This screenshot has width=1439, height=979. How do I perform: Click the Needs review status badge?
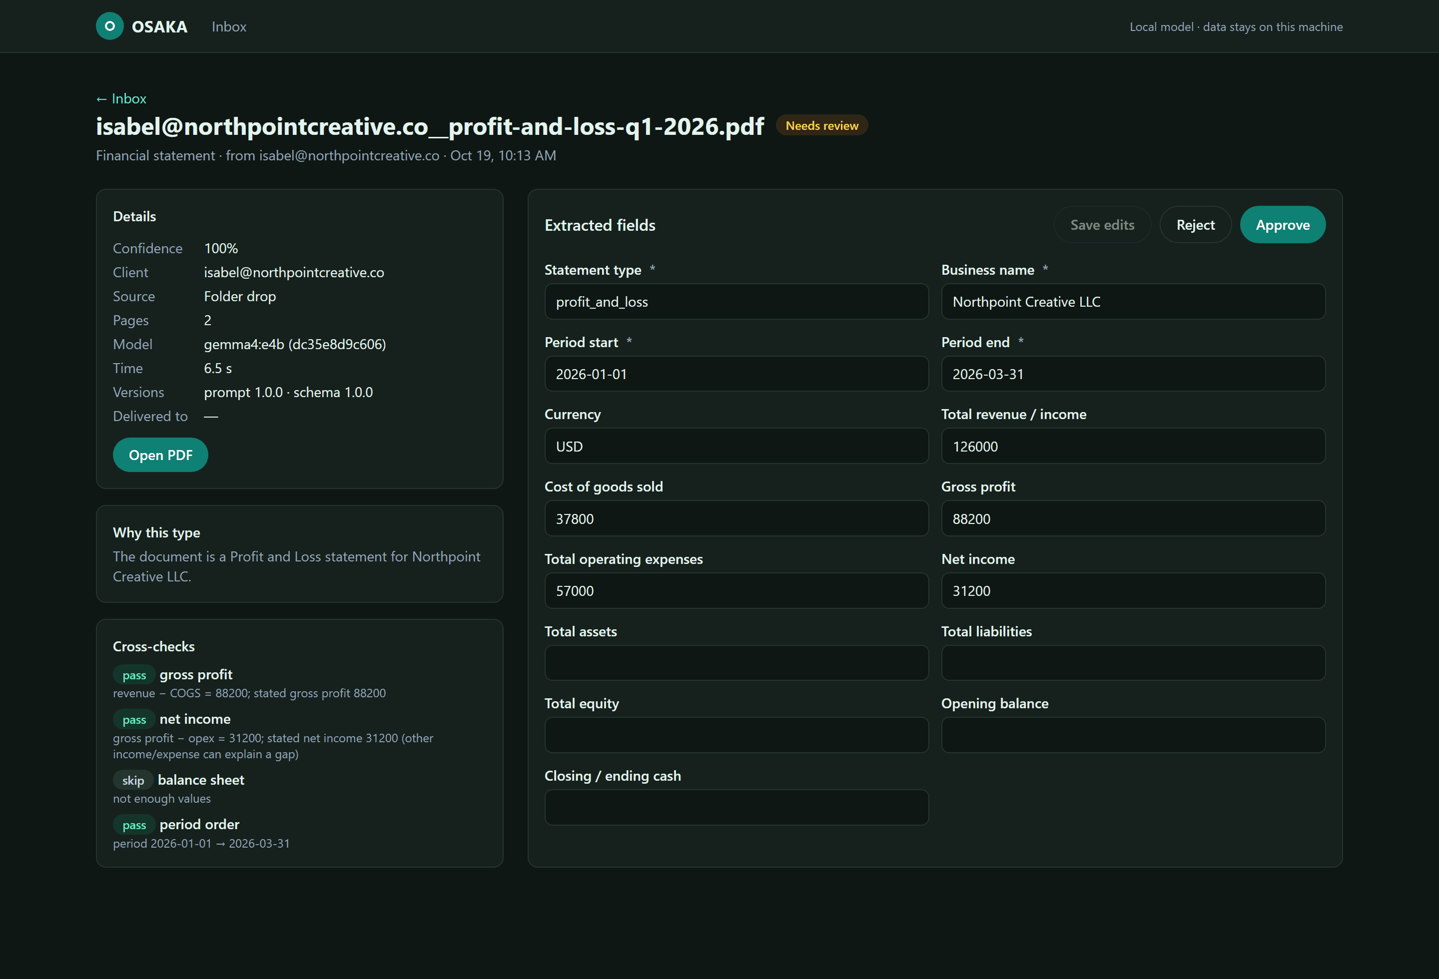[821, 126]
